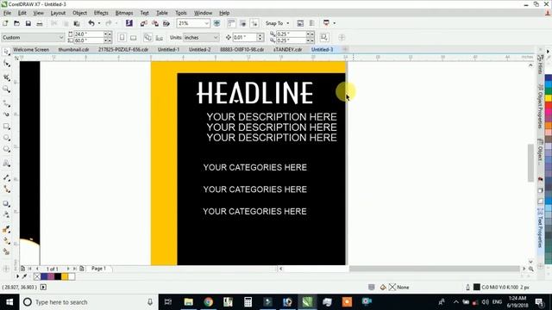
Task: Click the Publish to PDF icon
Action: click(166, 23)
